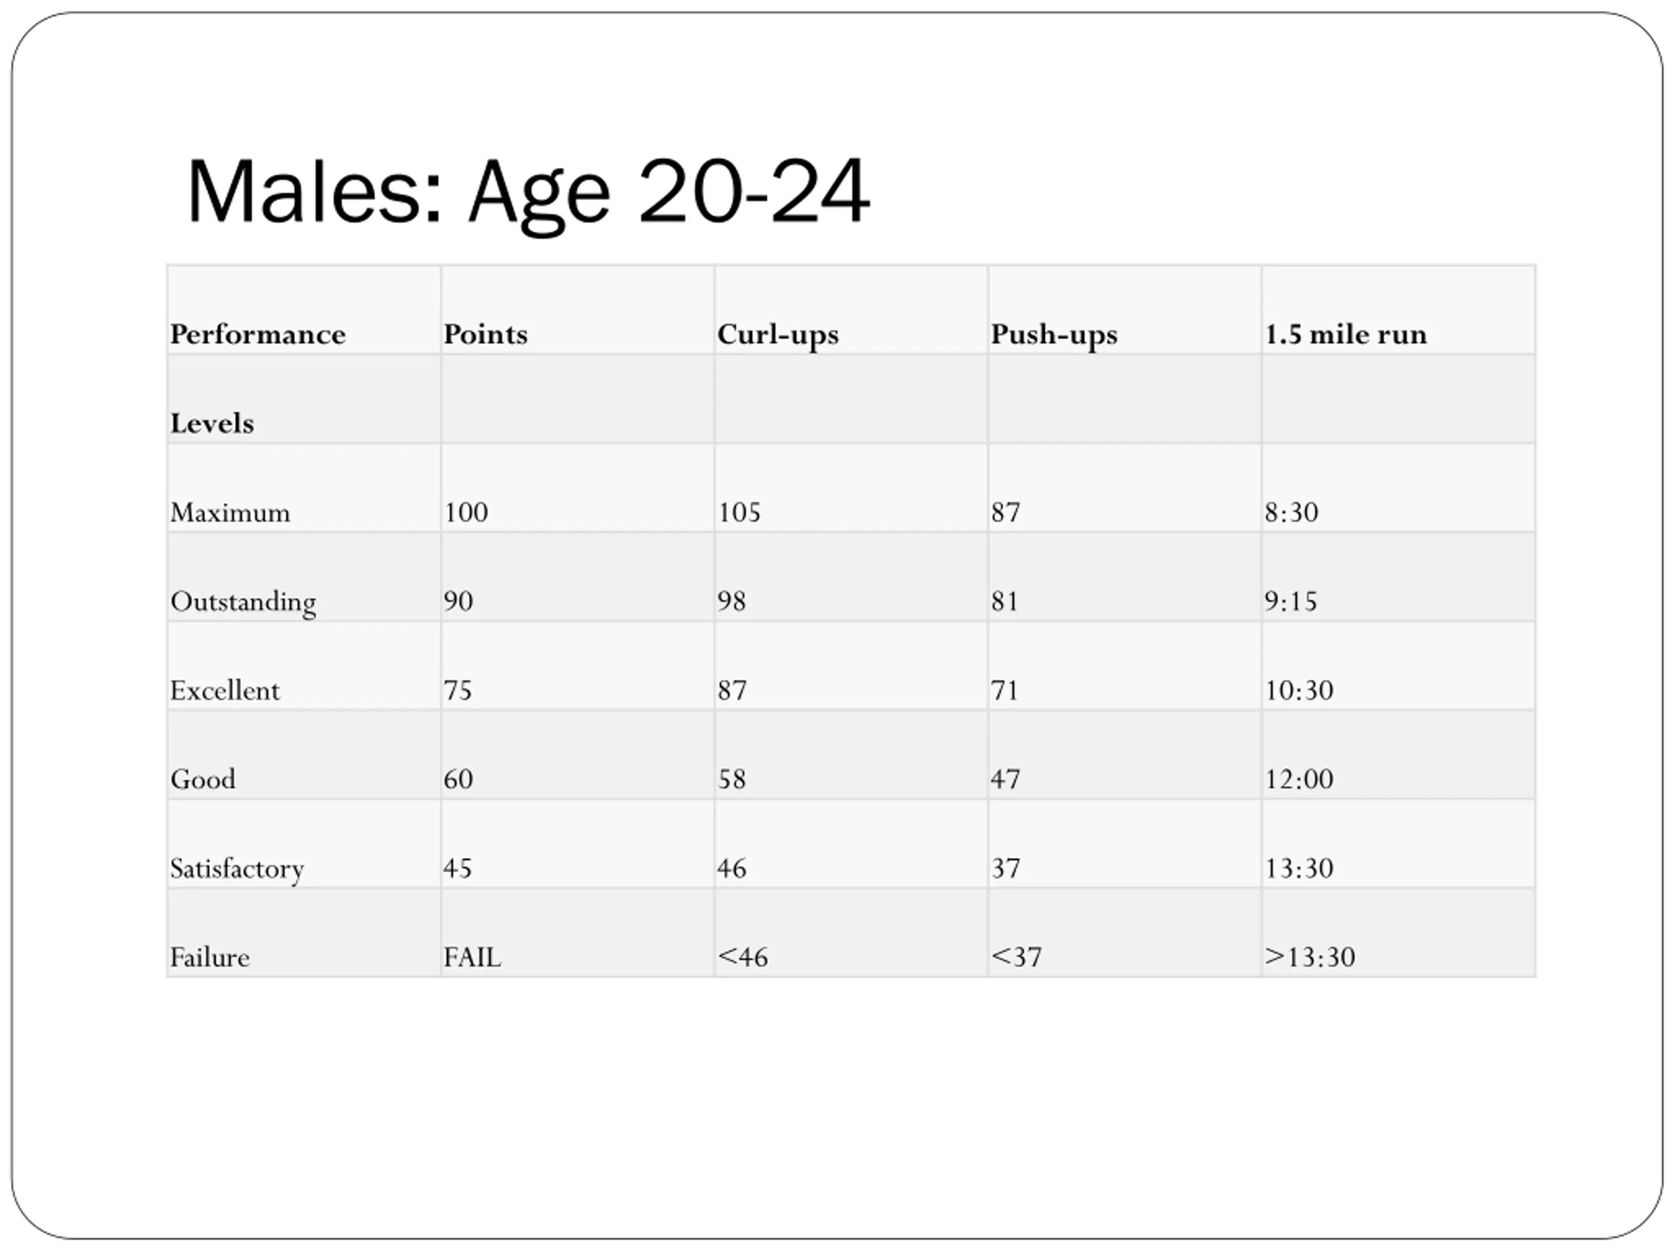
Task: Select the 100 points cell
Action: (x=466, y=513)
